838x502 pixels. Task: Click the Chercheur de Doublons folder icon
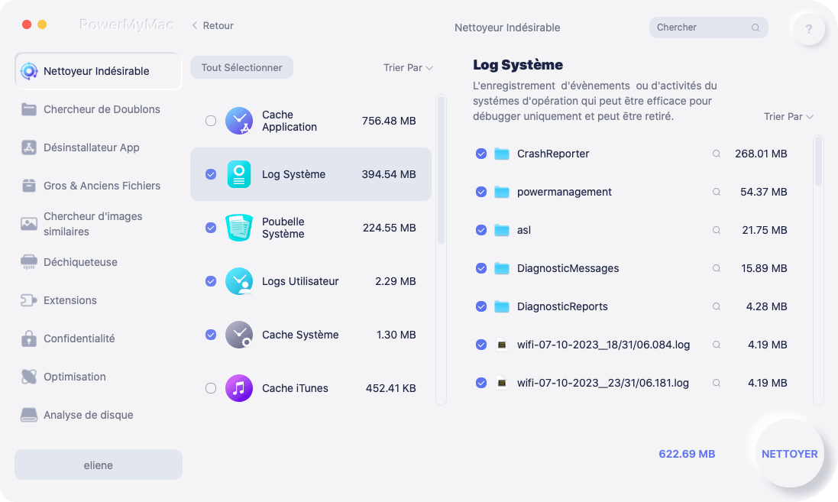(29, 109)
